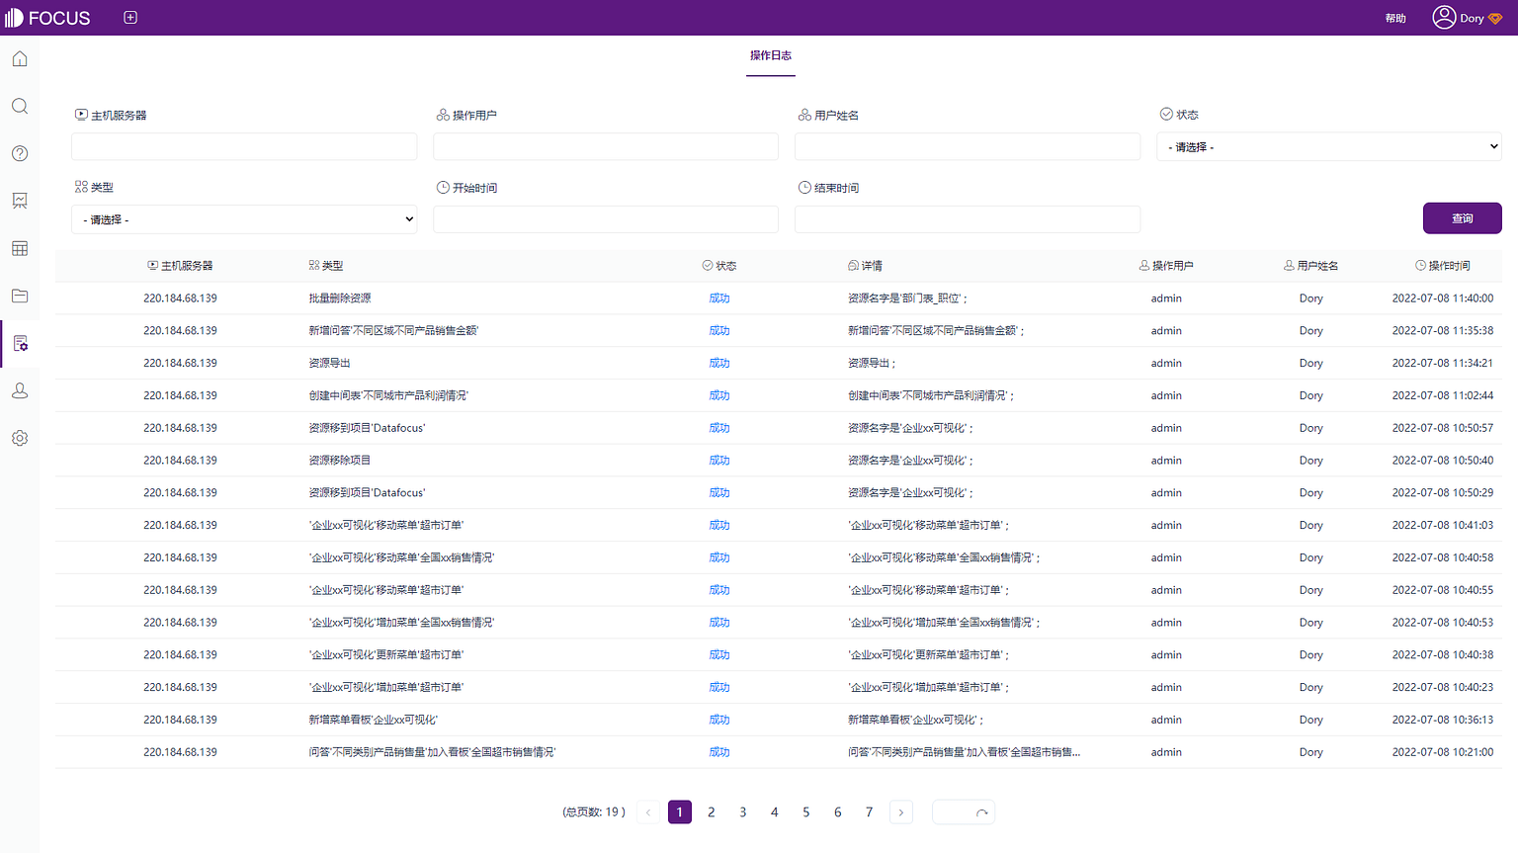Image resolution: width=1518 pixels, height=853 pixels.
Task: Click the timestamp 2022-07-08 11:40:00
Action: click(1443, 299)
